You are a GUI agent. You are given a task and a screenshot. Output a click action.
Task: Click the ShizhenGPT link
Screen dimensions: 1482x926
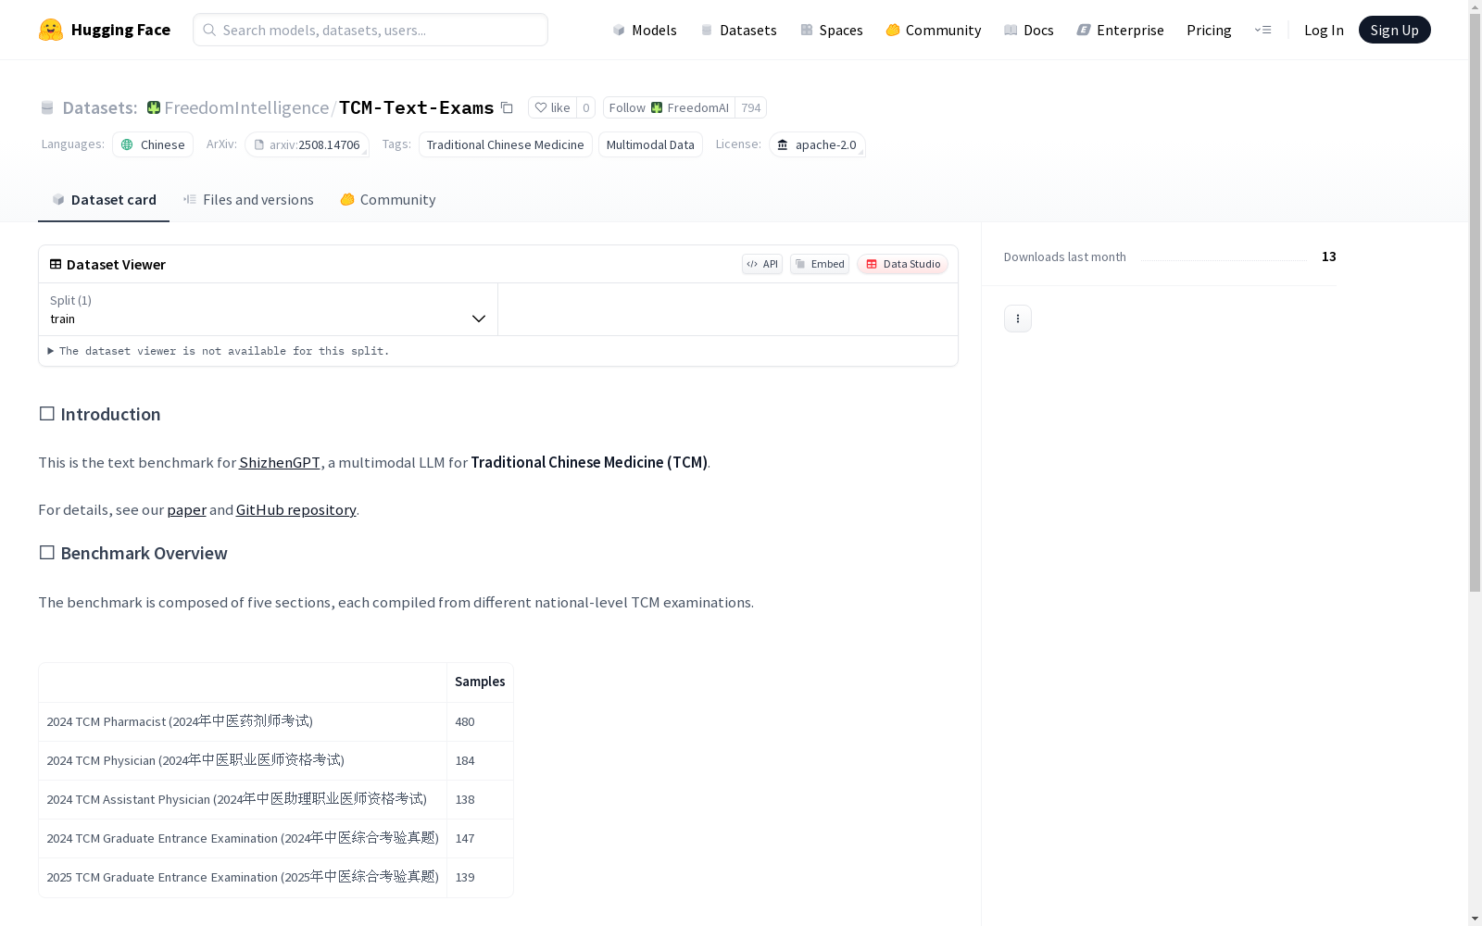click(280, 462)
